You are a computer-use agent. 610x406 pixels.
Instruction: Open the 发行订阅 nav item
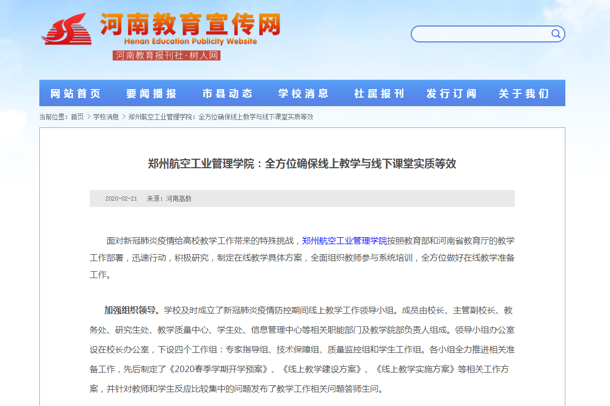(451, 93)
